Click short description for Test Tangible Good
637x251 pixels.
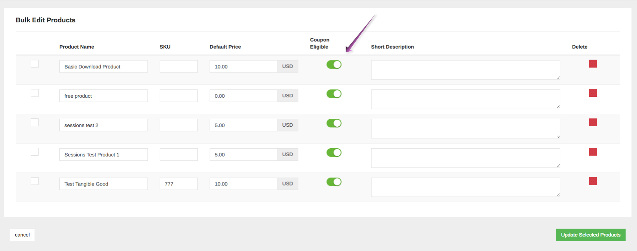[466, 187]
